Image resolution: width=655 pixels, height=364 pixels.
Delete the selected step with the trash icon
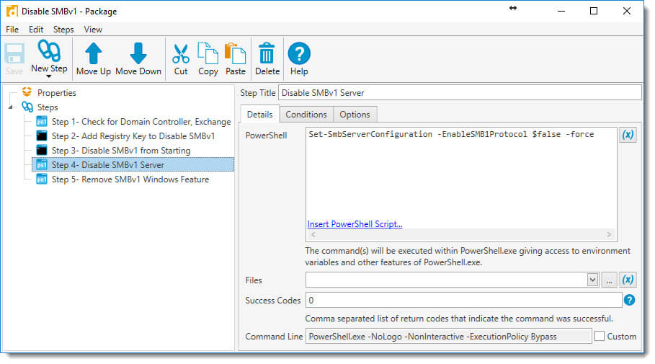(267, 53)
